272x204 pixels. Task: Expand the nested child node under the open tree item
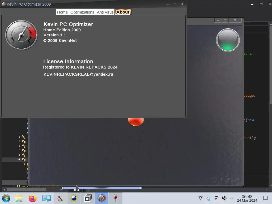click(x=24, y=164)
